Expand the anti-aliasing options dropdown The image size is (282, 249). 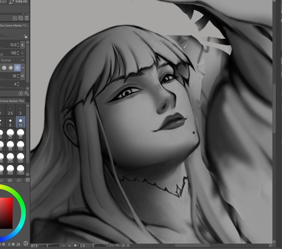(x=23, y=68)
